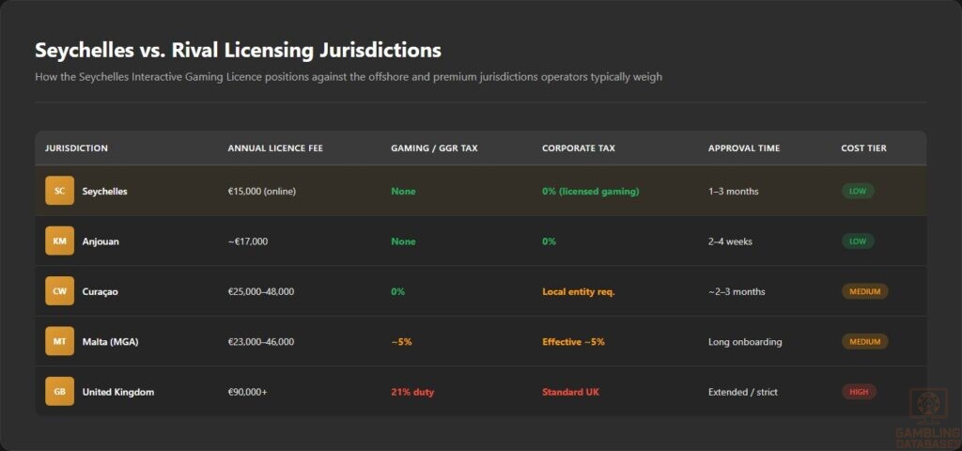Select the Malta (MGA) jurisdiction name
The height and width of the screenshot is (451, 962).
click(111, 342)
